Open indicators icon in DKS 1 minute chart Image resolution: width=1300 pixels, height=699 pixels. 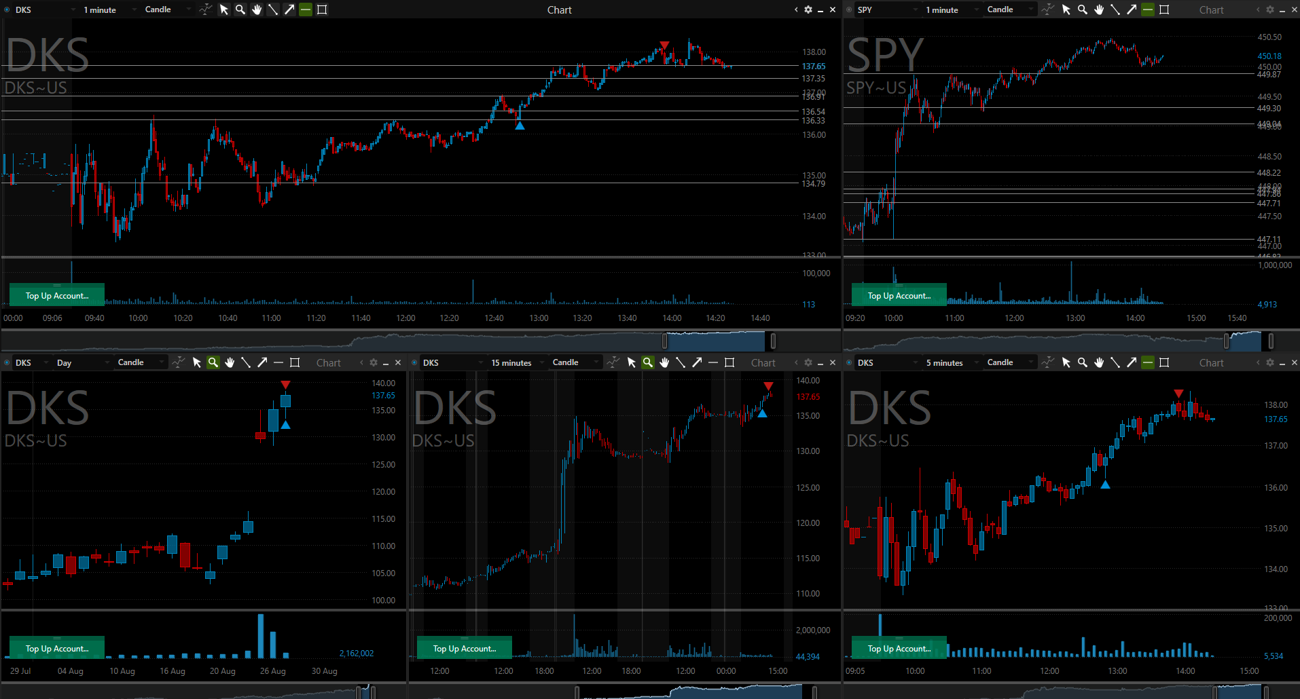tap(206, 10)
